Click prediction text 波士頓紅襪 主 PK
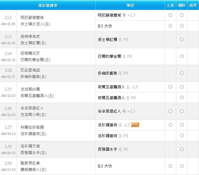The image size is (199, 175). coord(113,40)
